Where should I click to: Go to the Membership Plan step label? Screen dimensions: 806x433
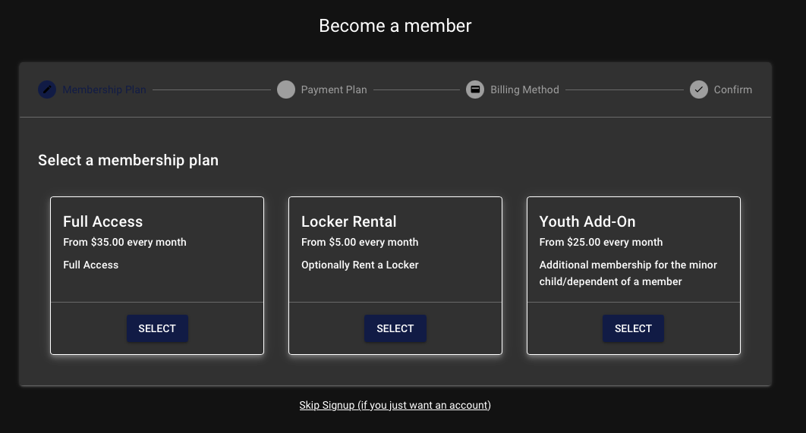(104, 89)
